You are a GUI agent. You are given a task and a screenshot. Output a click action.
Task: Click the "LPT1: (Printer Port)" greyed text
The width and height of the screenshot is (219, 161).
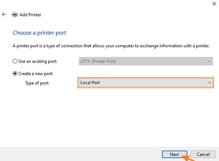click(x=98, y=61)
